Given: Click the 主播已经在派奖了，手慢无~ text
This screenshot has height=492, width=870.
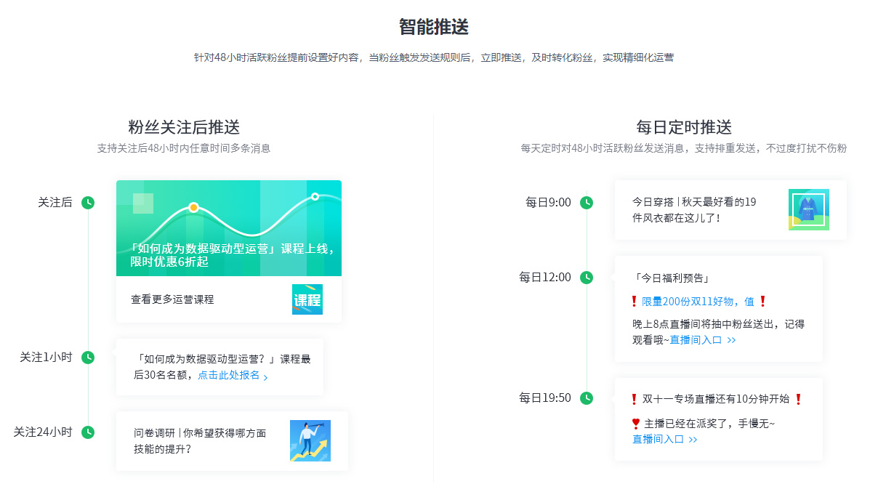Looking at the screenshot, I should point(709,424).
